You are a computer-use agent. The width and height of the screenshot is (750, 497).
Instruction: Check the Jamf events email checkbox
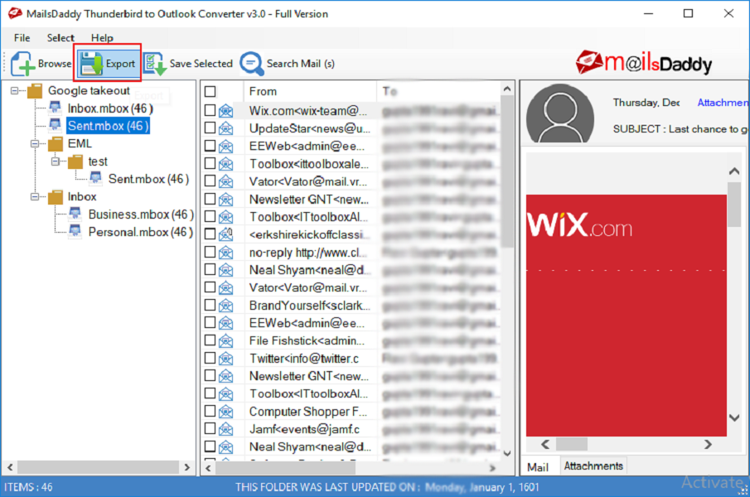pos(210,429)
